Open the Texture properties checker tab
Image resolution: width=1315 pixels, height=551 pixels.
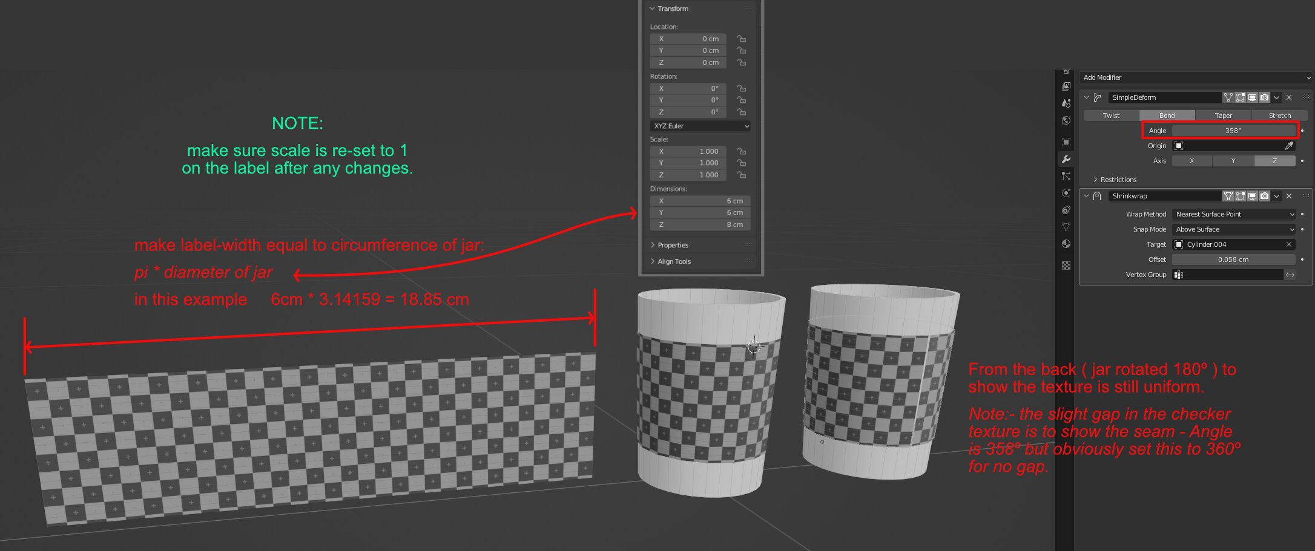click(x=1066, y=266)
